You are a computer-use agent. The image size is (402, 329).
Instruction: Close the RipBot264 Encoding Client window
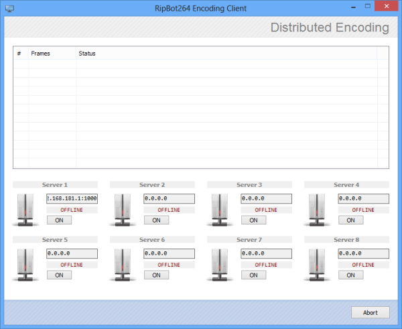point(387,6)
